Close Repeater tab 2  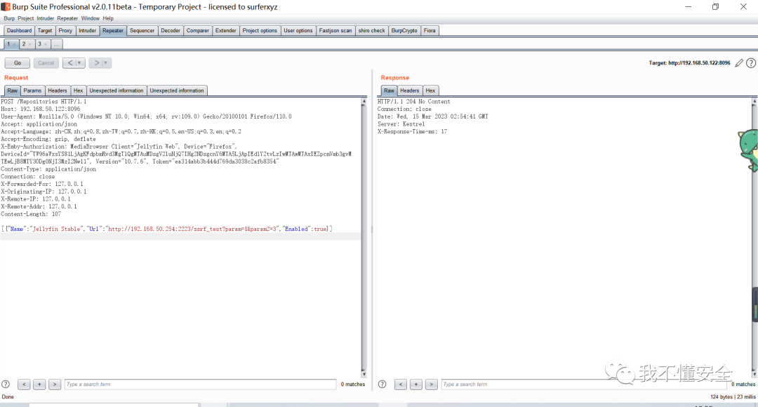point(30,44)
